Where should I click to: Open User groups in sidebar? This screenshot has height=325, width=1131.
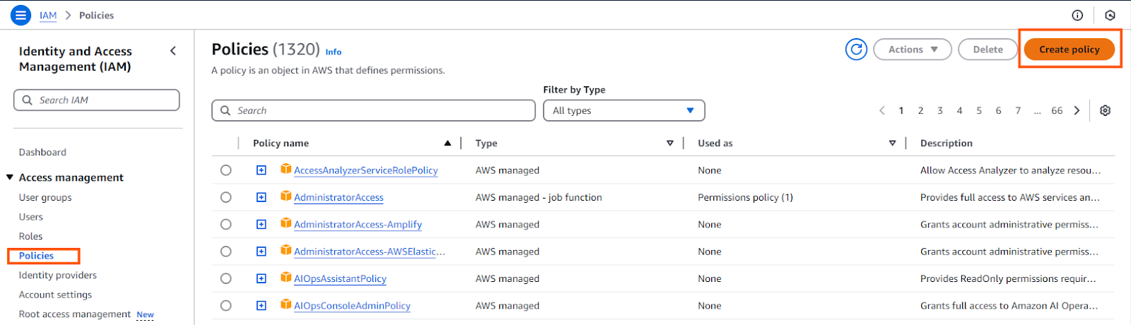(45, 197)
